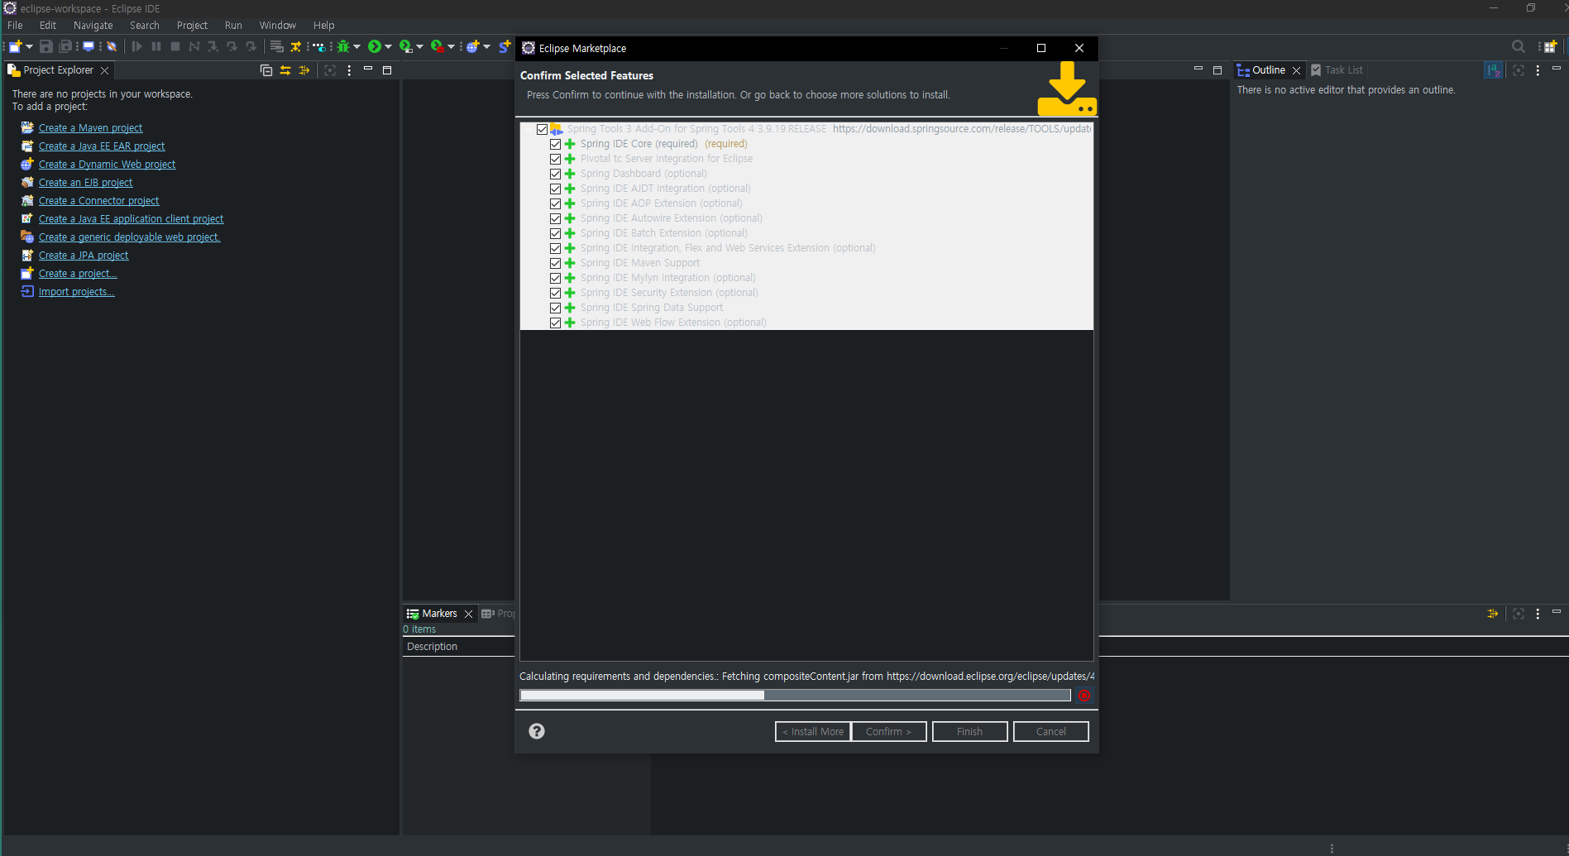The image size is (1569, 856).
Task: Open the Debug dropdown arrow
Action: [357, 47]
